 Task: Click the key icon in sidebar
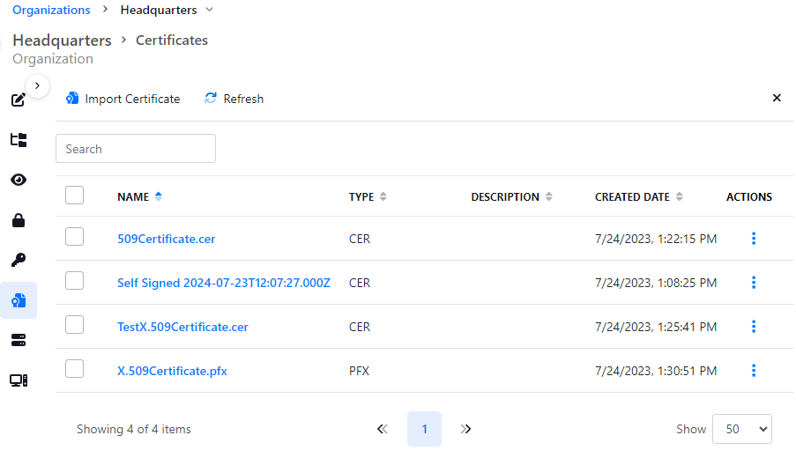[18, 260]
